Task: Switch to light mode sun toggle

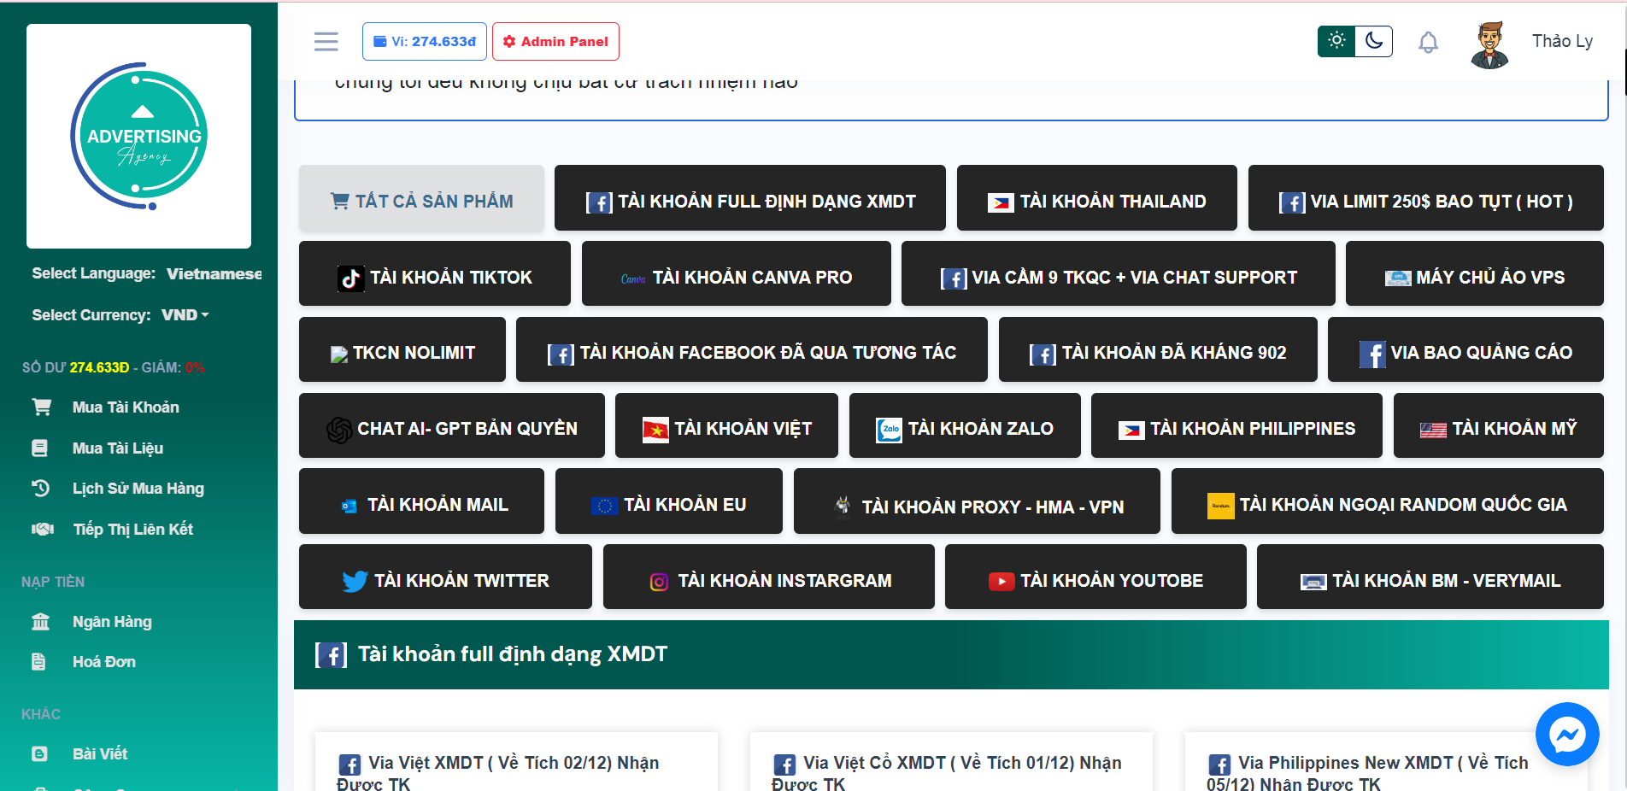Action: point(1336,40)
